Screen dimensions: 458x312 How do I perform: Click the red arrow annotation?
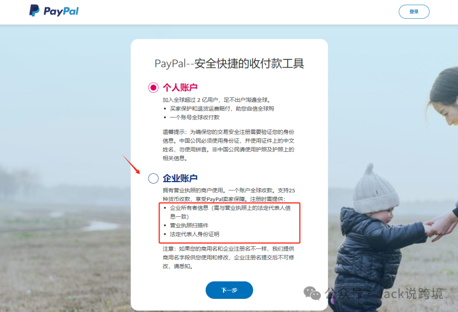(x=131, y=164)
